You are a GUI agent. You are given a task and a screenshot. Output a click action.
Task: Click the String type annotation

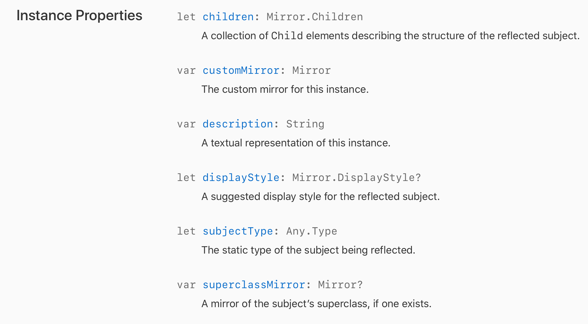[x=305, y=124]
